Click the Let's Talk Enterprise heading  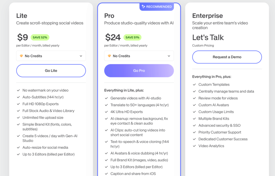coord(208,37)
